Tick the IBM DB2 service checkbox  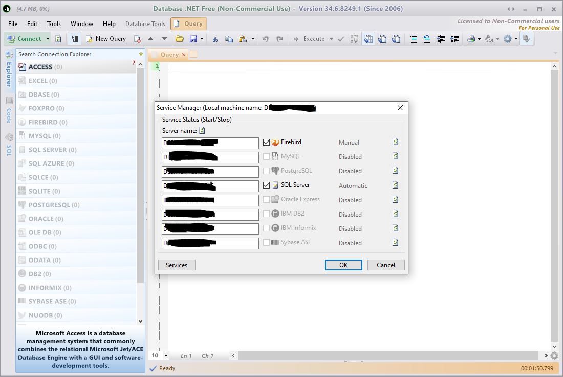(x=267, y=214)
